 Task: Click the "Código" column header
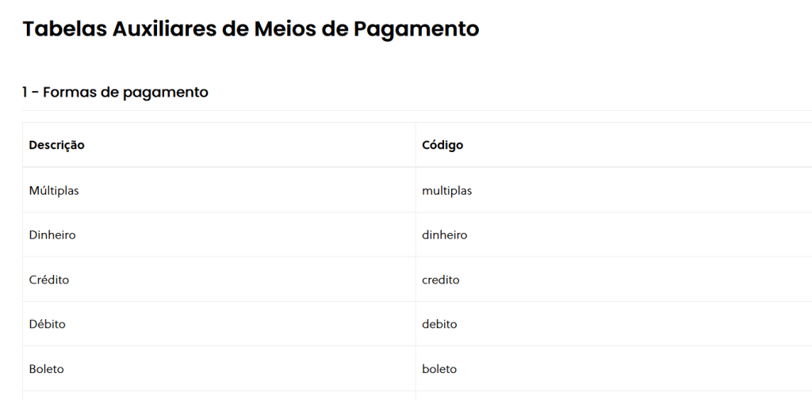coord(442,146)
